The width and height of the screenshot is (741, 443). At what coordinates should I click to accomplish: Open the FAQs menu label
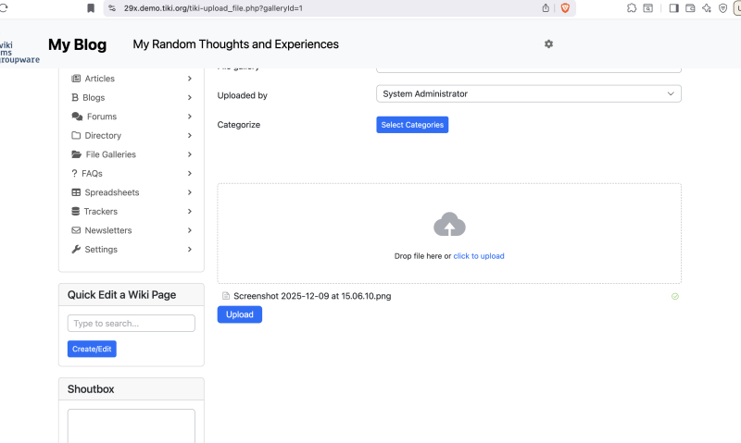coord(92,173)
